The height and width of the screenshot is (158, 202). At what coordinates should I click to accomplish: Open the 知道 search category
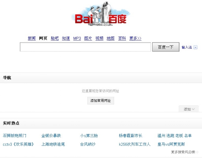click(x=66, y=39)
